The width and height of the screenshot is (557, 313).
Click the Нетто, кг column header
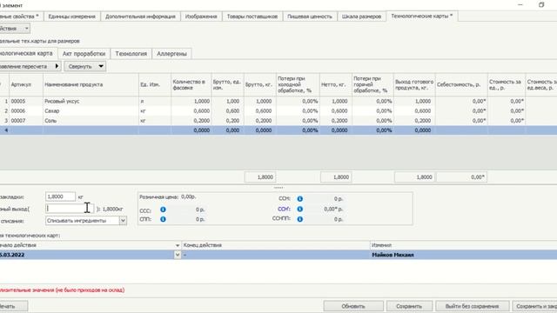coord(336,84)
